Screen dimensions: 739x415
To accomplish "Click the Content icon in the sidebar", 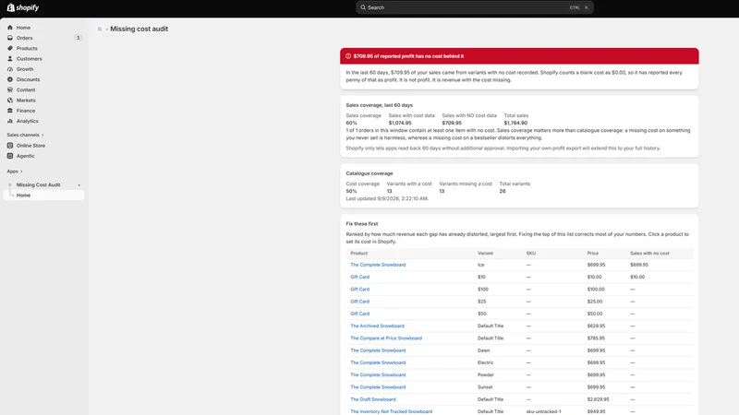I will (x=10, y=89).
